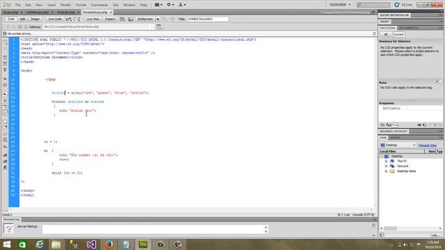This screenshot has height=250, width=445.
Task: Open Dreamweaver from the Windows taskbar
Action: [x=143, y=244]
